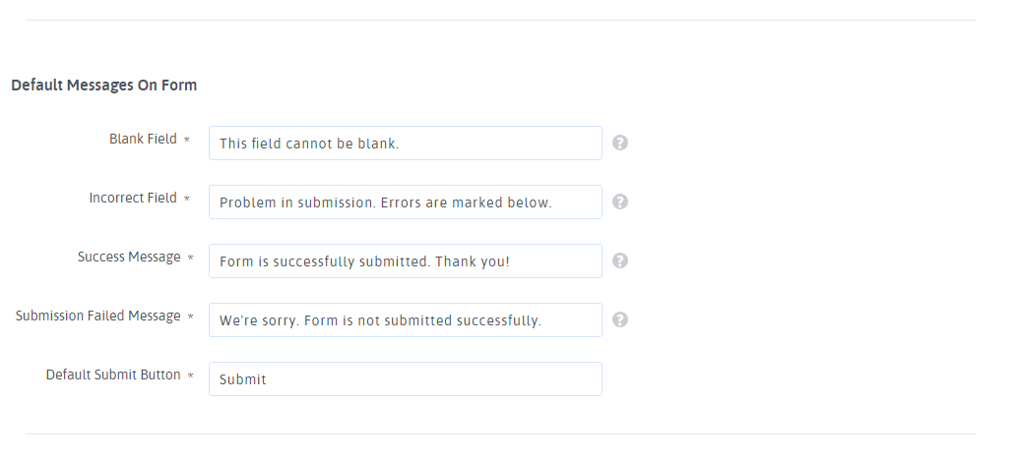The image size is (1015, 461).
Task: Open help tooltip for Incorrect Field message
Action: click(620, 202)
